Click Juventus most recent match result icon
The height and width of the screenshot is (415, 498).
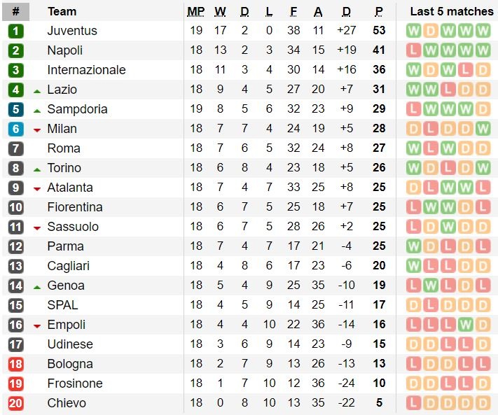[483, 31]
